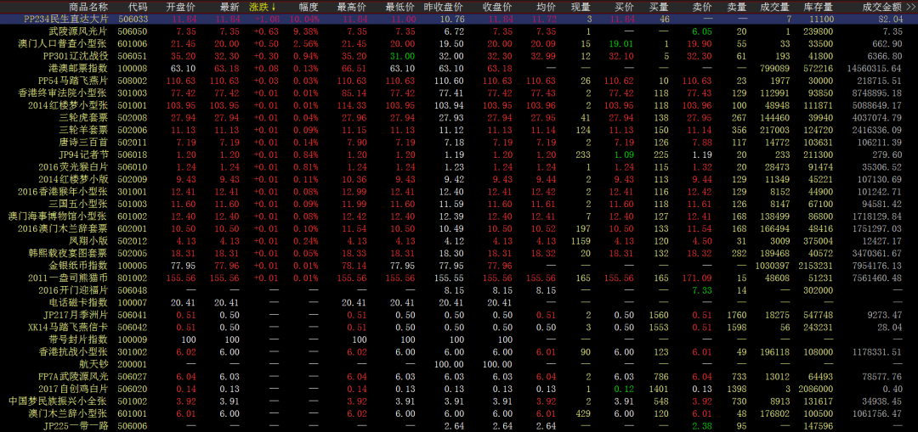The width and height of the screenshot is (918, 432).
Task: Click code 801002 cell
Action: pos(133,278)
